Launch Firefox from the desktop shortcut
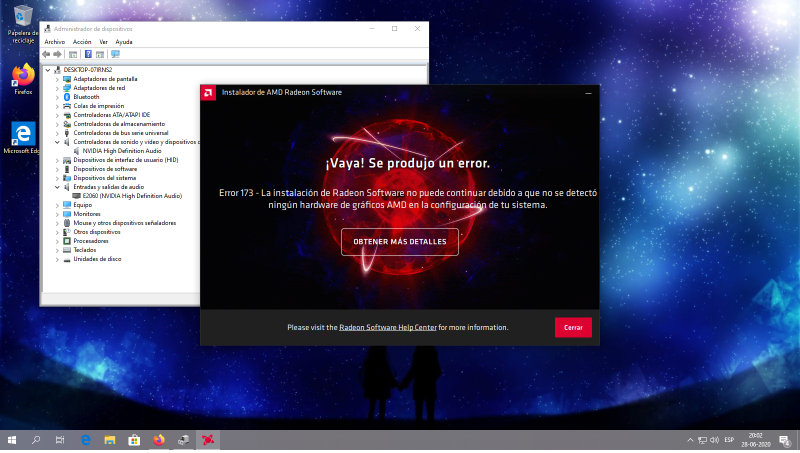This screenshot has width=800, height=453. tap(23, 79)
